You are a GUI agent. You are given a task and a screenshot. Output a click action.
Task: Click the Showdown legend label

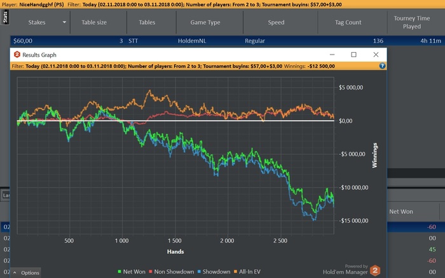pyautogui.click(x=216, y=272)
